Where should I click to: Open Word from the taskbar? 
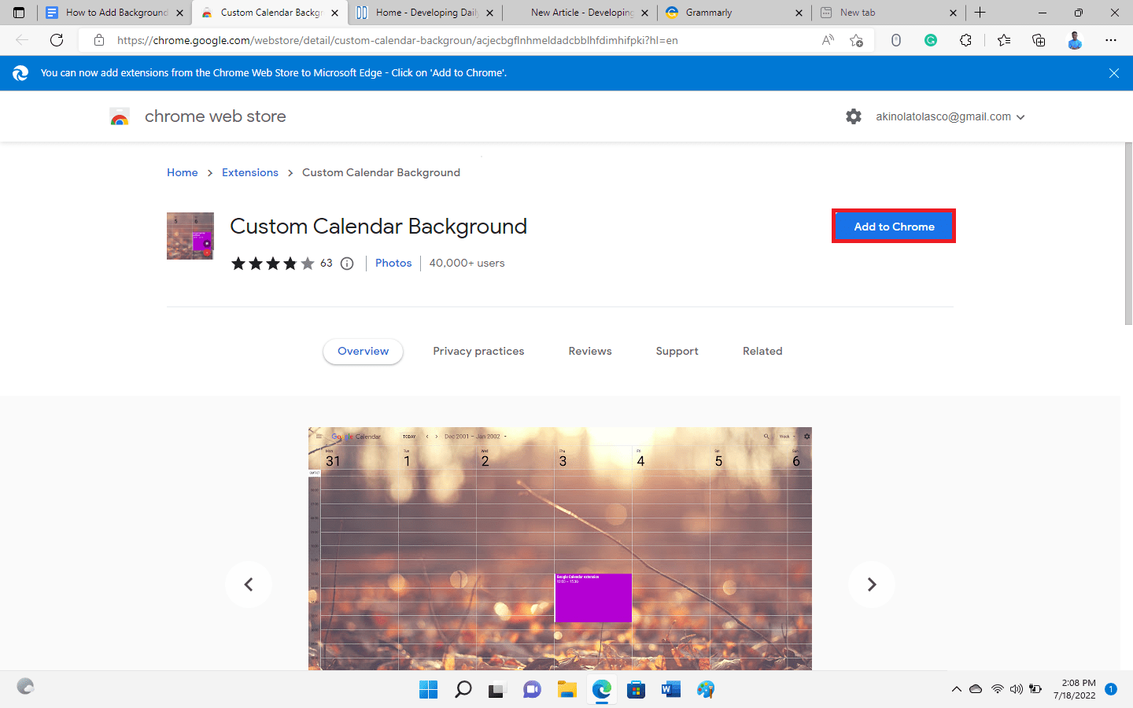[x=671, y=690]
